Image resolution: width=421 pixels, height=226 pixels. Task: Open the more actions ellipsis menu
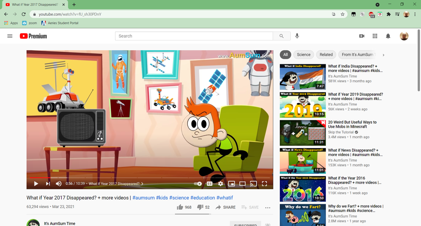pos(268,207)
